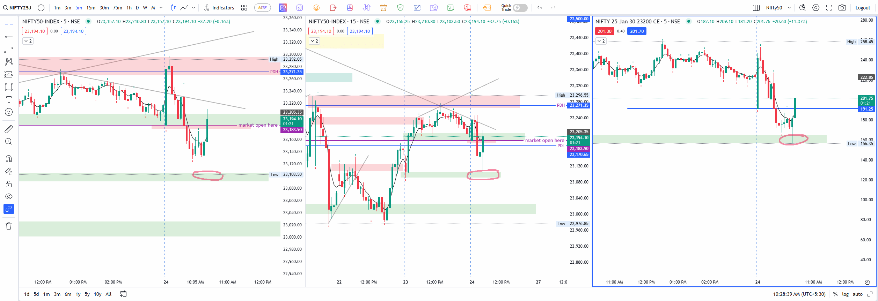Viewport: 878px width, 301px height.
Task: Open the Indicators dialog
Action: 219,8
